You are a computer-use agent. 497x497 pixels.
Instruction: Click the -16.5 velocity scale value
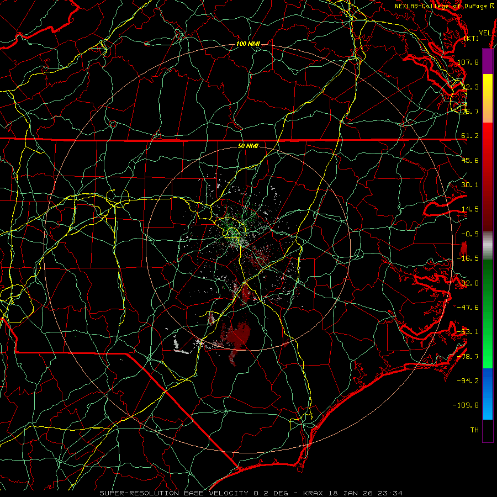coord(468,258)
